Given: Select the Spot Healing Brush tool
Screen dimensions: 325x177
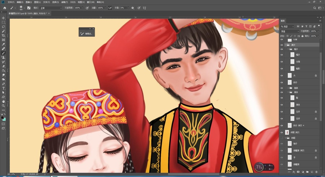Looking at the screenshot, I should coord(3,49).
